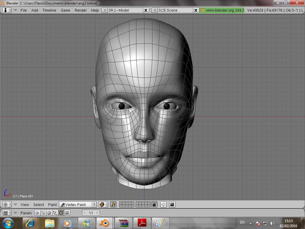Toggle the layer lock padlock button
This screenshot has width=305, height=229.
tap(154, 205)
